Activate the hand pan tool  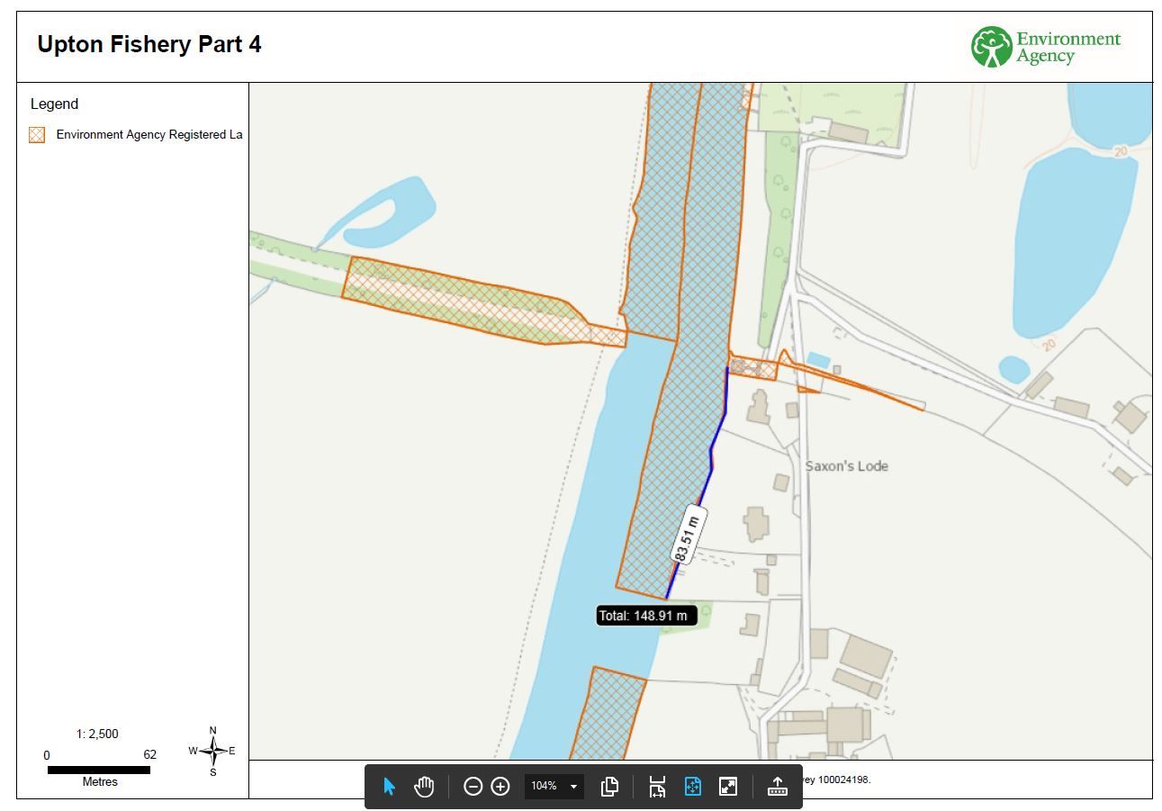424,787
